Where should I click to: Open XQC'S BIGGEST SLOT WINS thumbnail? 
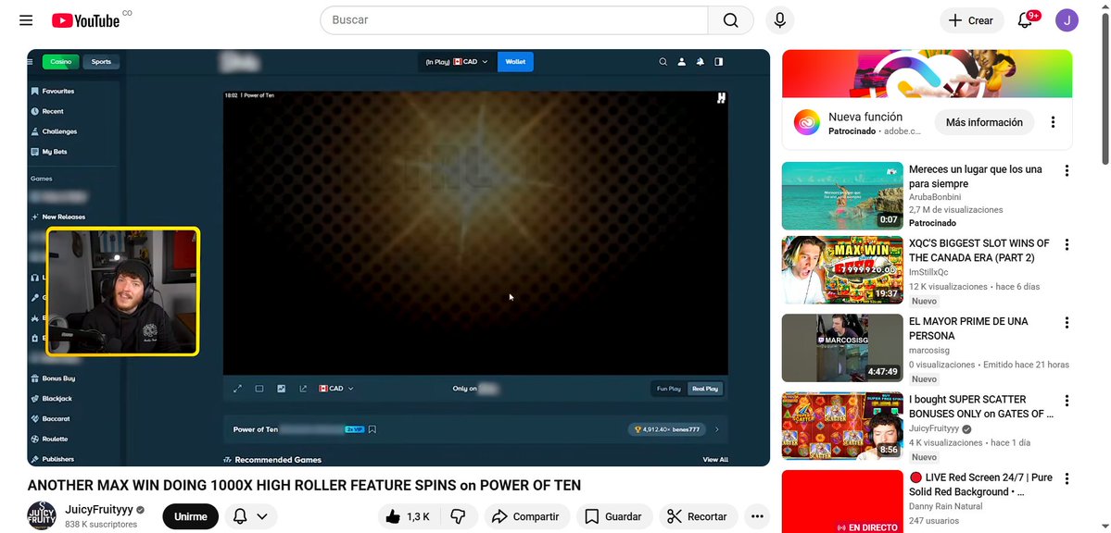[842, 270]
